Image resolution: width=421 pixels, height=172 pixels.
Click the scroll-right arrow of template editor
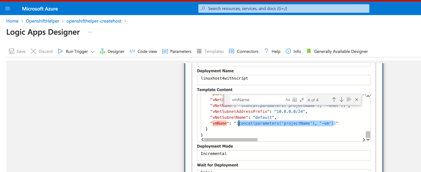click(364, 140)
